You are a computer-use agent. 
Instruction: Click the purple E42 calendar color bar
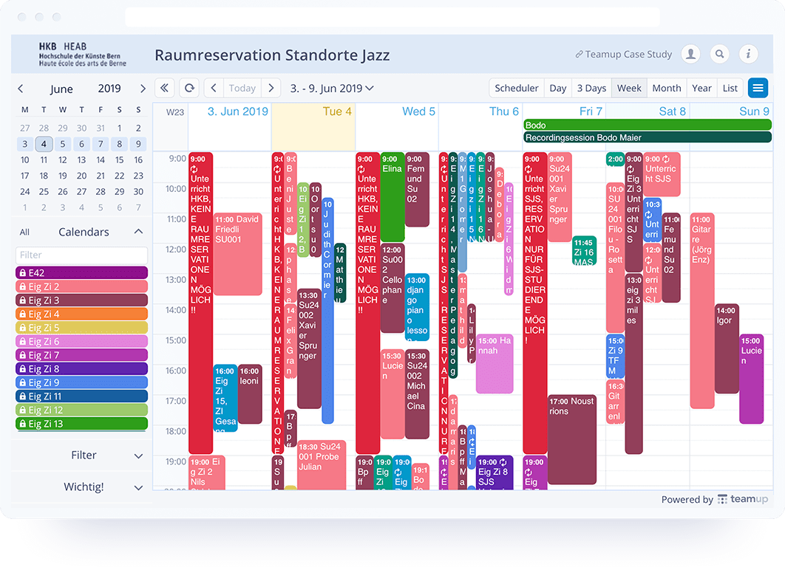point(81,272)
